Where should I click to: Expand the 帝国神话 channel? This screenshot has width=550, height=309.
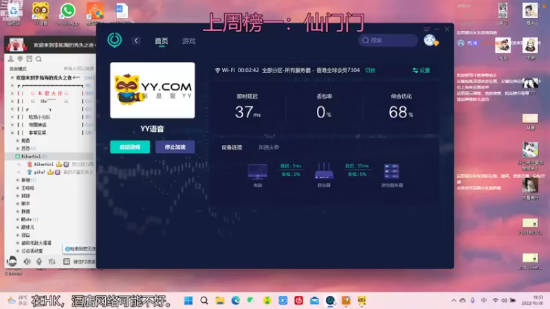(12, 125)
